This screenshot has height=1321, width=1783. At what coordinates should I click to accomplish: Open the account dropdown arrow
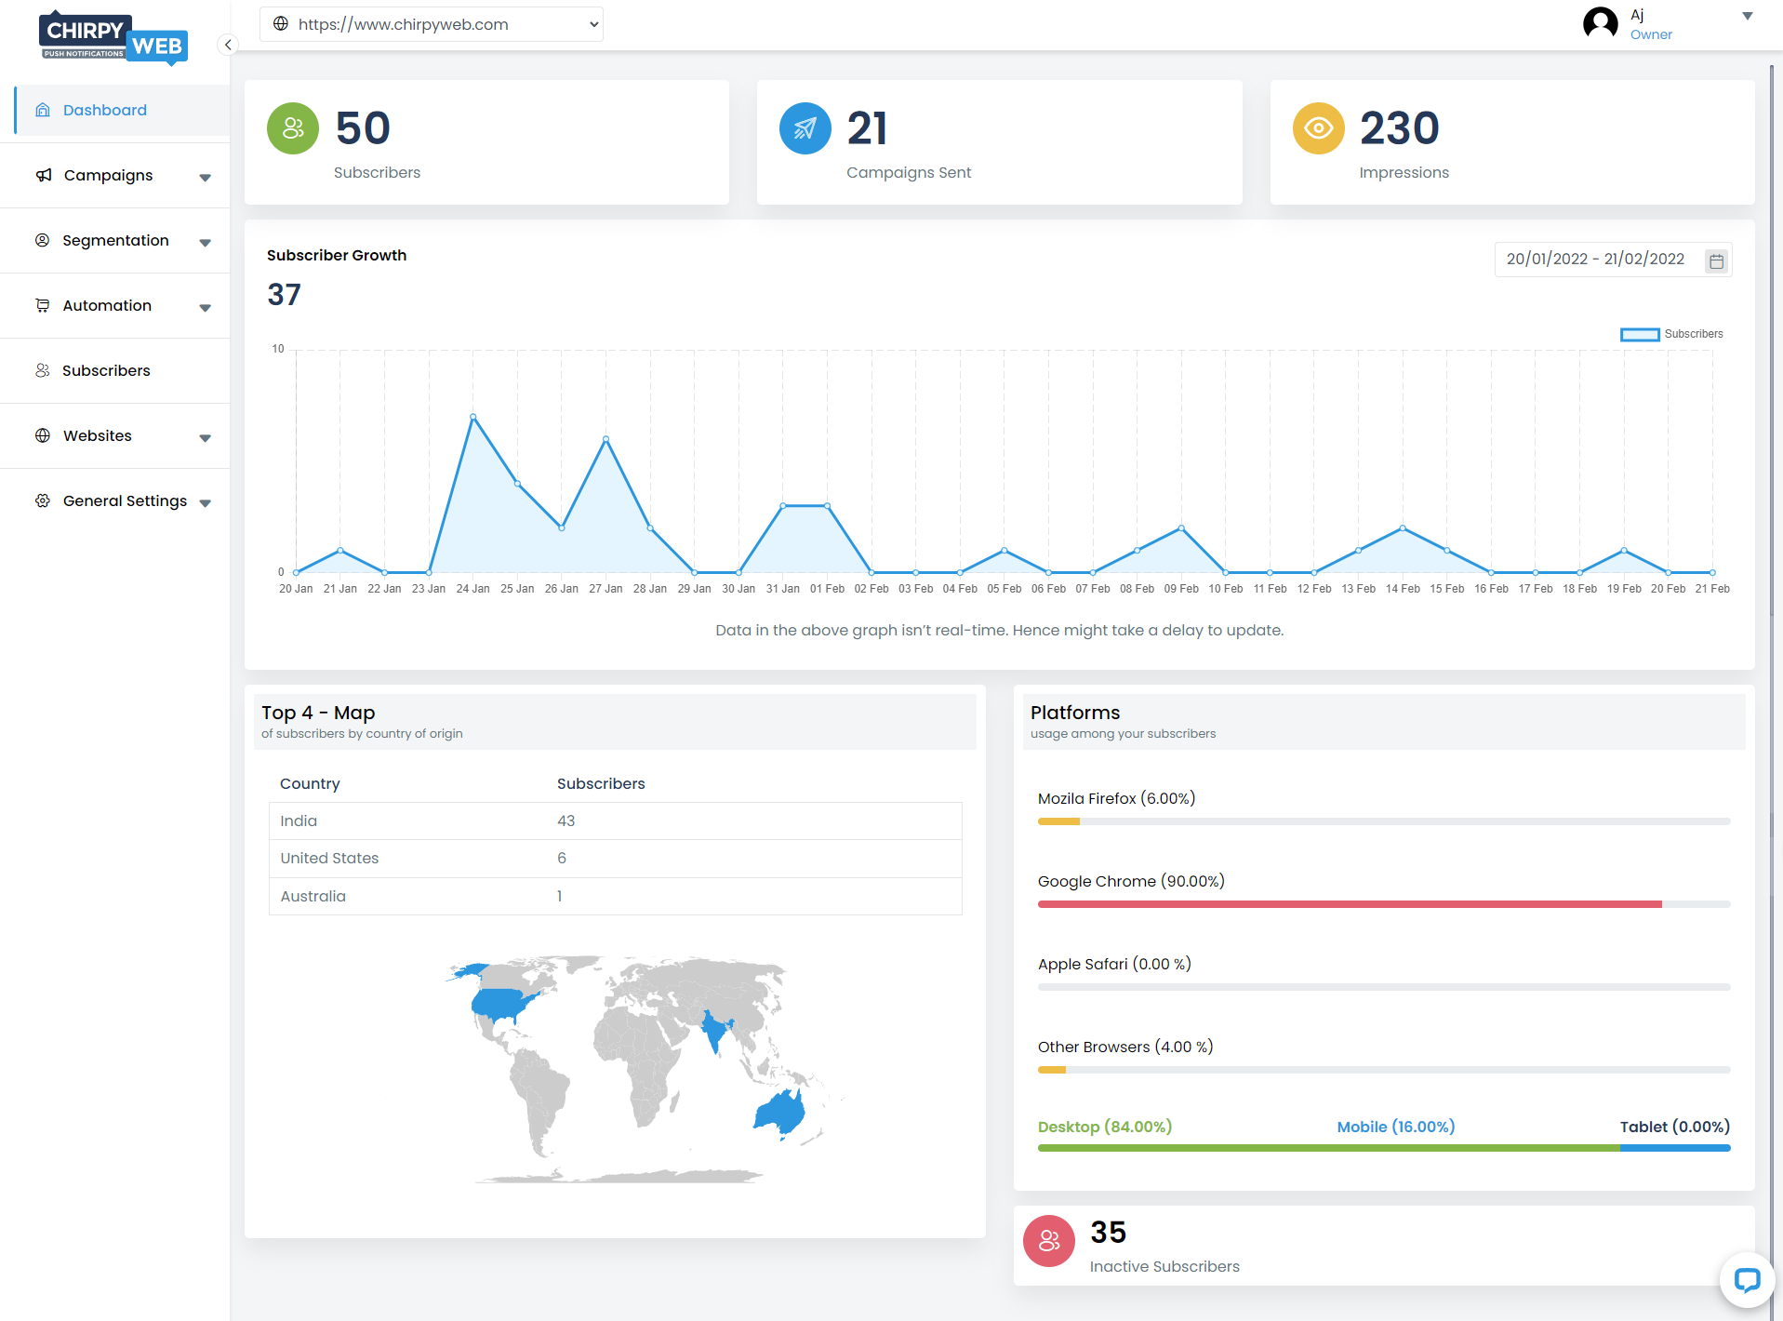(1748, 16)
